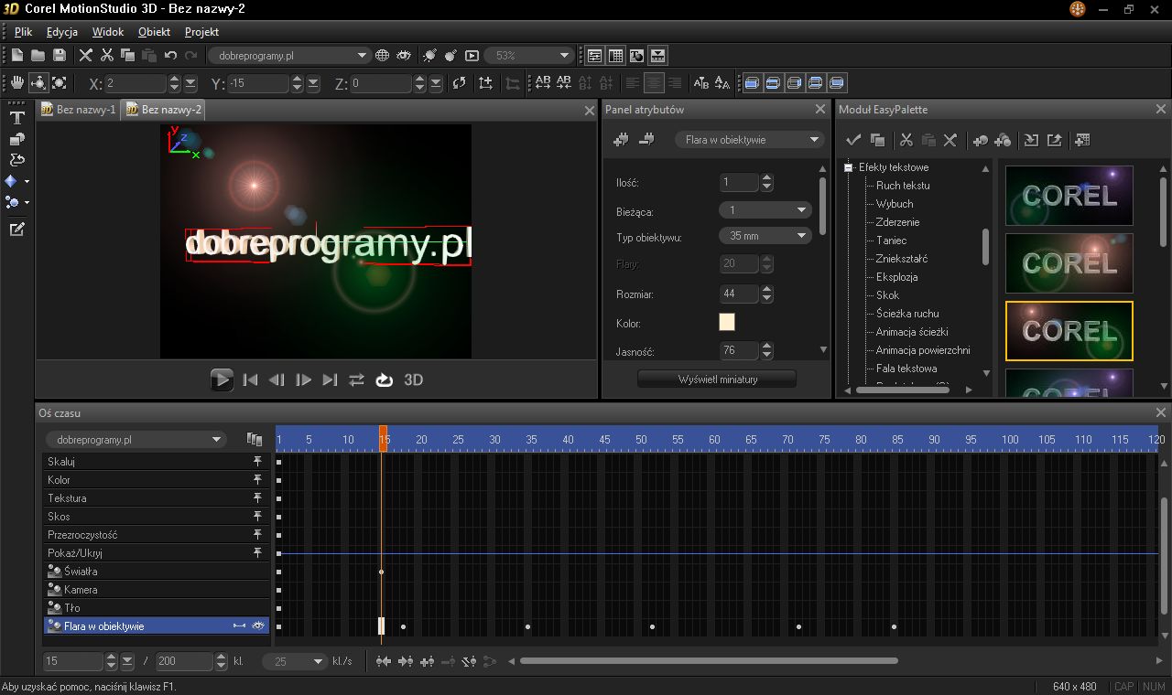
Task: Toggle the 3D preview mode button
Action: point(414,380)
